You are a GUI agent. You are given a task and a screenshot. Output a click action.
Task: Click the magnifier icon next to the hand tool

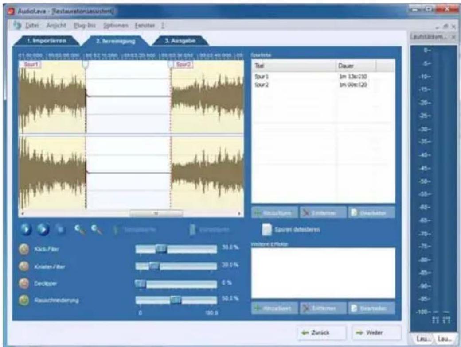tap(79, 230)
